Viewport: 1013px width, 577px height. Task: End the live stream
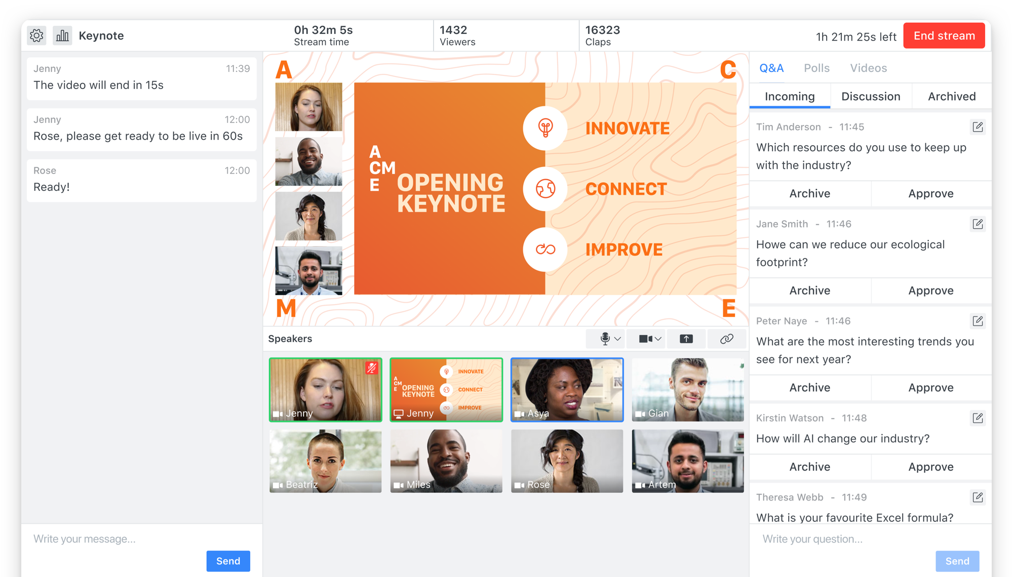tap(944, 35)
